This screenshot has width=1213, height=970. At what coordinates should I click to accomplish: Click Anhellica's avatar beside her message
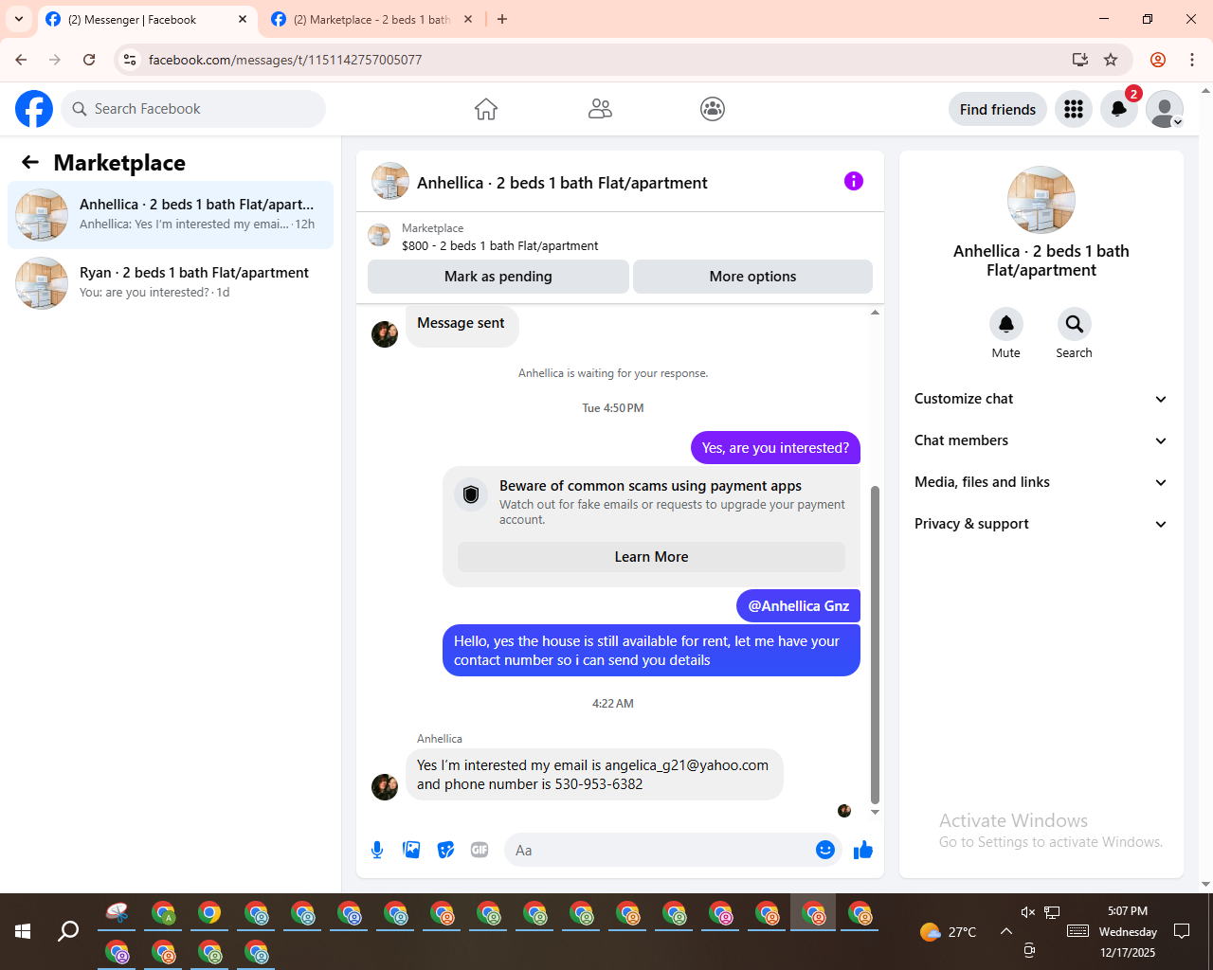385,787
